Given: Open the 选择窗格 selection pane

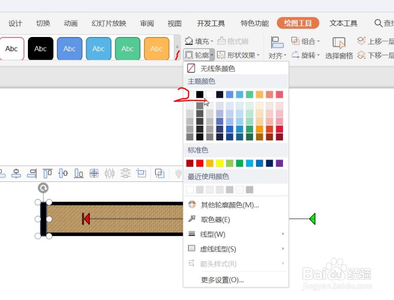Looking at the screenshot, I should tap(339, 48).
